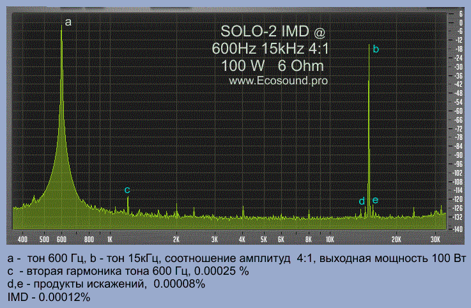
Task: Click the "-12" dB scale label
Action: point(459,40)
